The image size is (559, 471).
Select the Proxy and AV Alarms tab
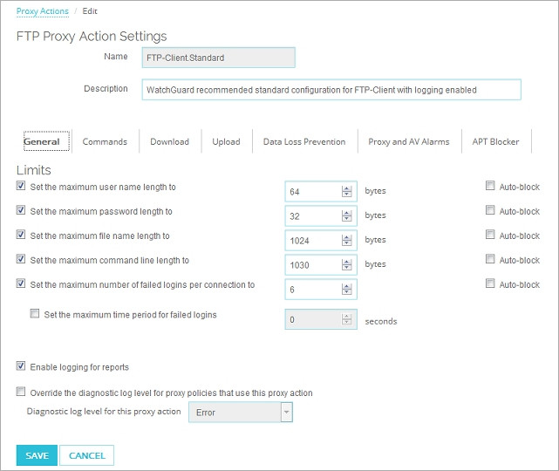point(408,141)
